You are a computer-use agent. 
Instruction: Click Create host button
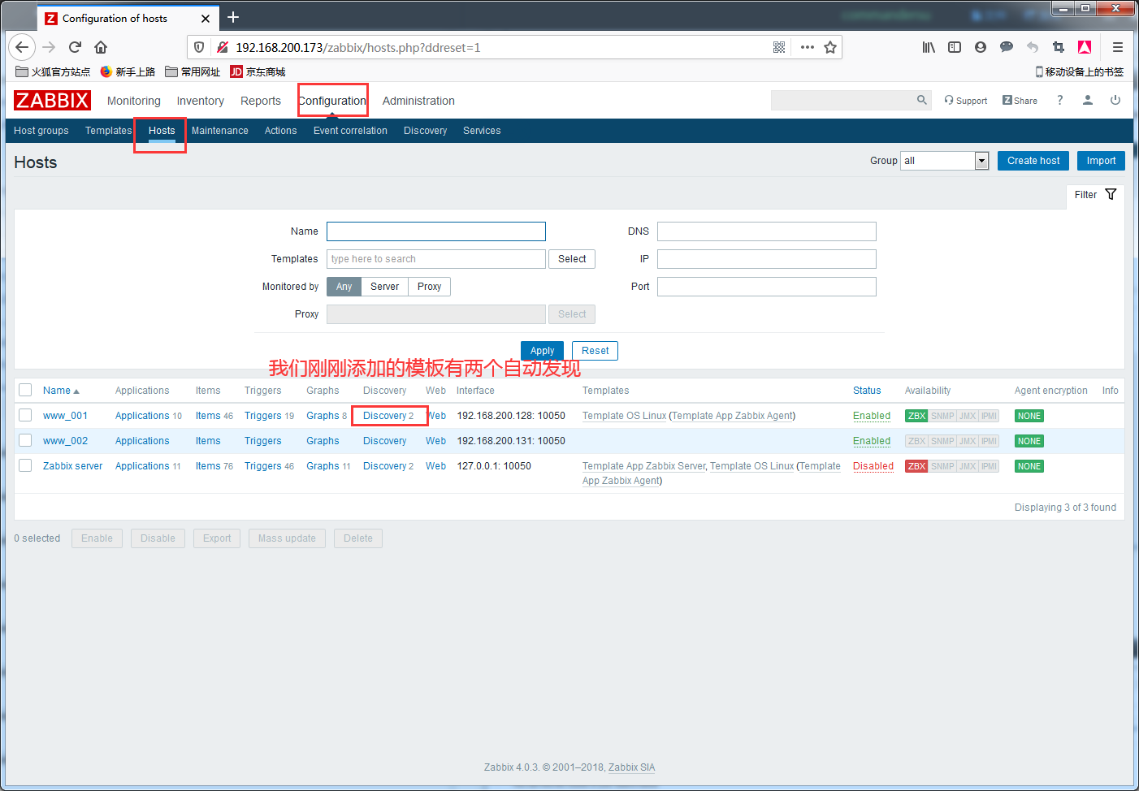(1033, 161)
